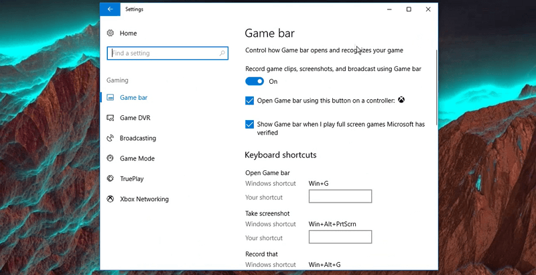
Task: Turn off the Game bar recording toggle
Action: 255,81
